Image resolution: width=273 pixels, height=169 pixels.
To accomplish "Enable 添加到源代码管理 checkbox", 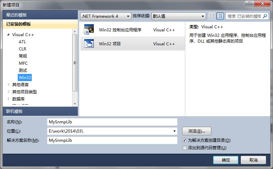I will pyautogui.click(x=184, y=148).
